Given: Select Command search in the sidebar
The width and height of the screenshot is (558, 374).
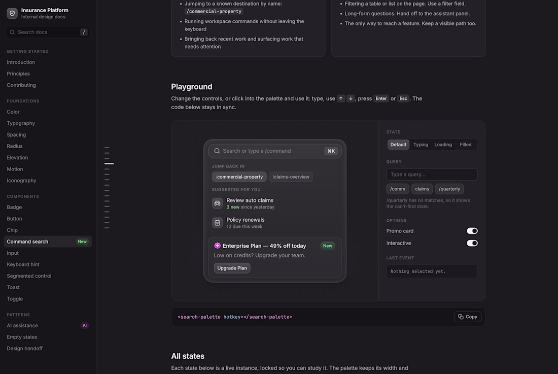Looking at the screenshot, I should [x=48, y=242].
